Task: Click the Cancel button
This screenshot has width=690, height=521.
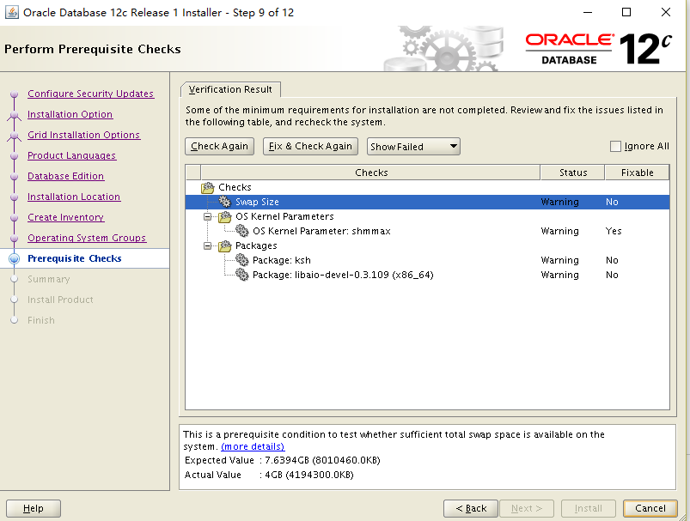Action: [650, 508]
